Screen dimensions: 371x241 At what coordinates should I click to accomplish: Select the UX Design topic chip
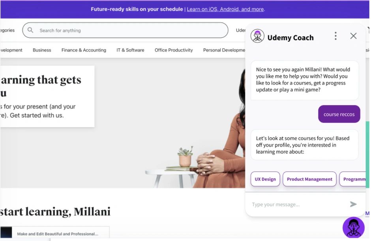pyautogui.click(x=265, y=179)
